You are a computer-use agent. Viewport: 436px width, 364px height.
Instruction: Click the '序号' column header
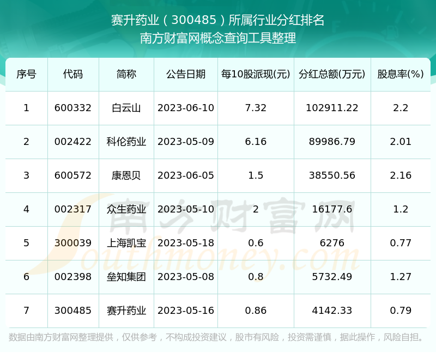coord(26,74)
